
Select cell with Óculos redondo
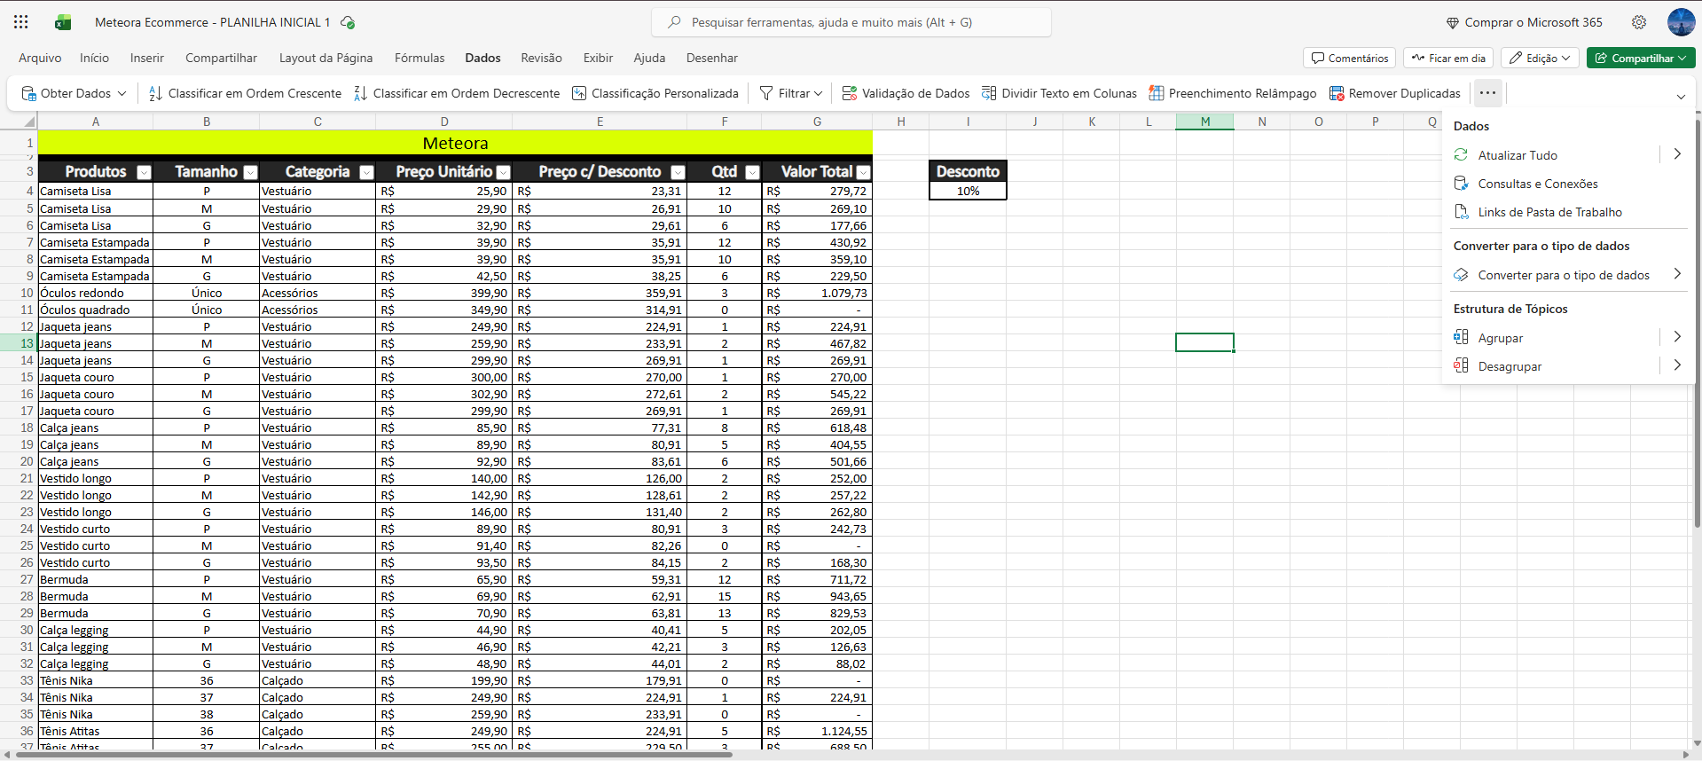point(96,293)
